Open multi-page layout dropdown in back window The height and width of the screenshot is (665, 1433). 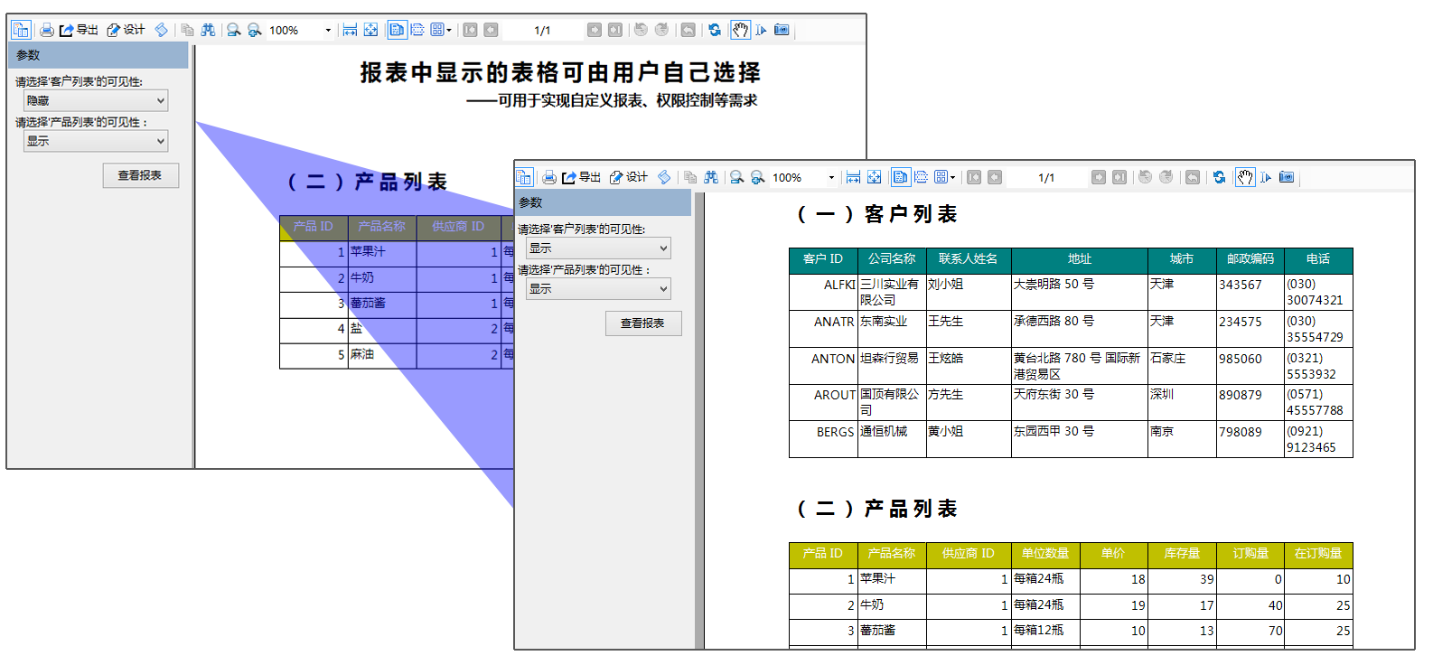(x=441, y=30)
